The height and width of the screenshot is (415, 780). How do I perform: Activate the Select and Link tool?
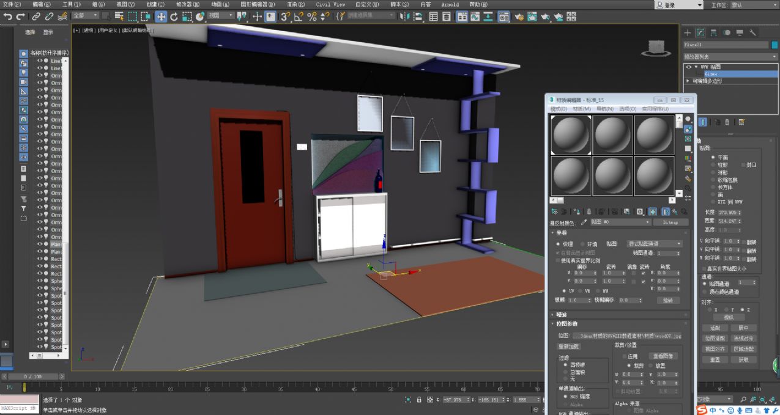tap(36, 17)
